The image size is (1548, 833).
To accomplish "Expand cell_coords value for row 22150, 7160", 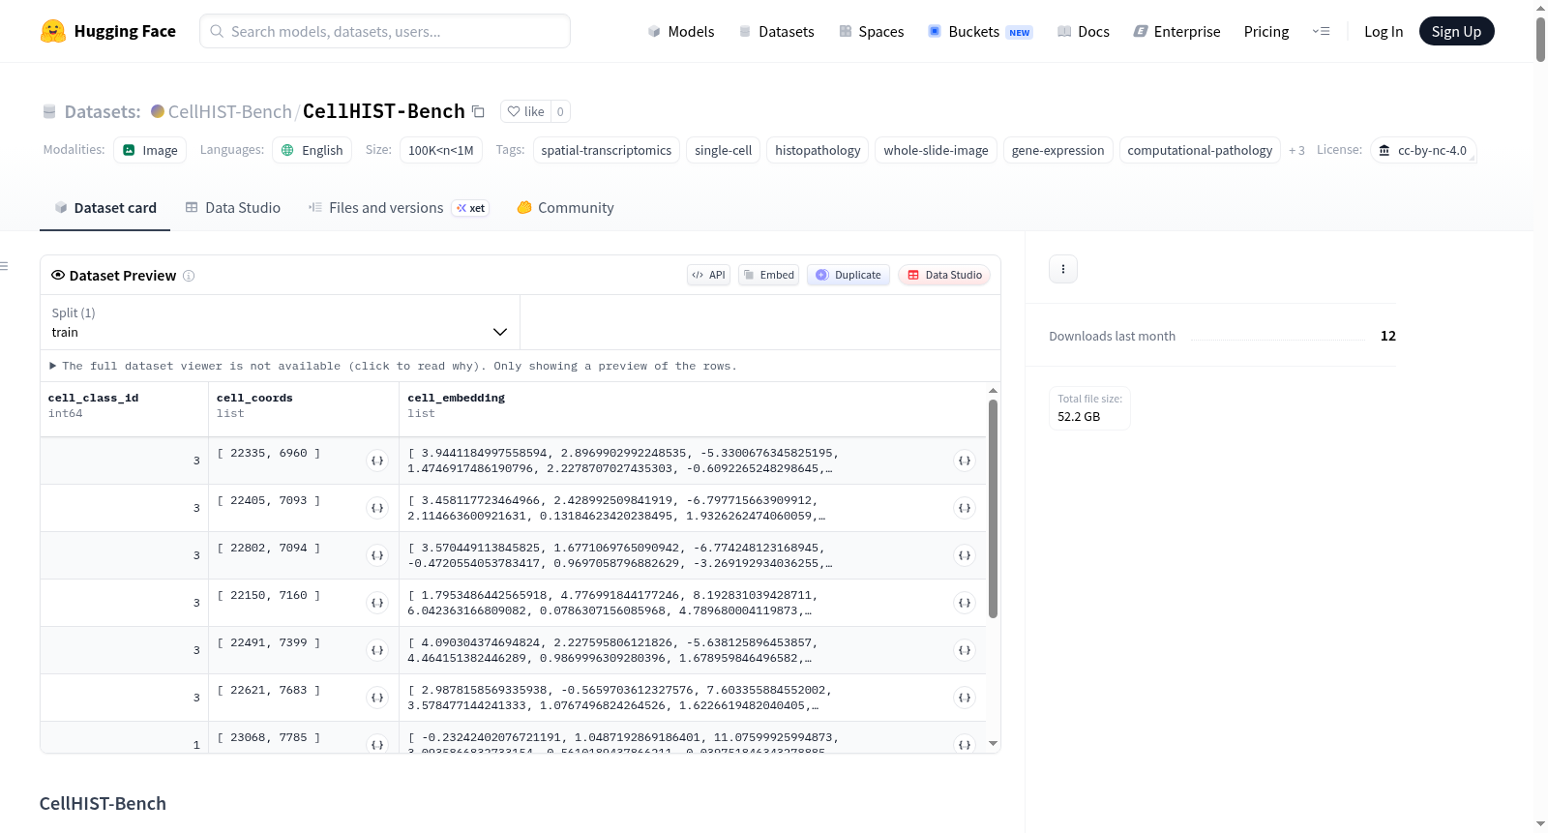I will pos(377,603).
